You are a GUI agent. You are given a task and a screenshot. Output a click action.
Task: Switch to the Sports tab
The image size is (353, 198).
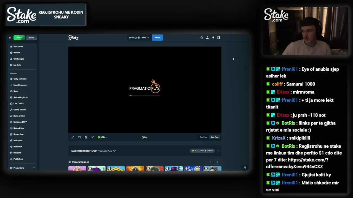click(31, 38)
